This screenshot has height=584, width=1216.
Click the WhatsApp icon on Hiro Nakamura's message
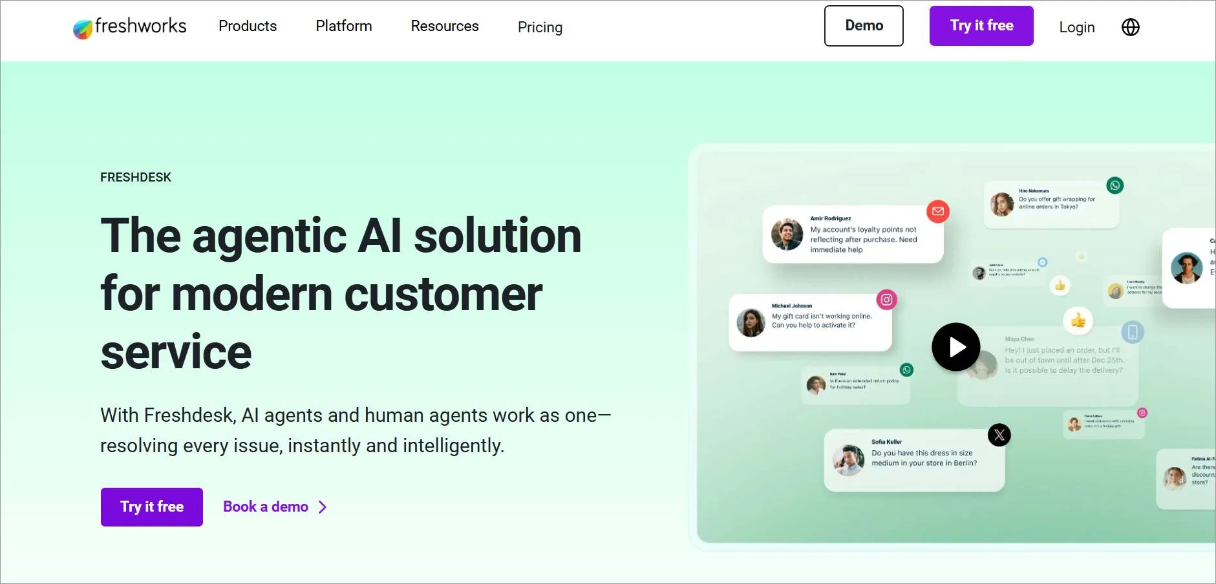click(x=1115, y=185)
